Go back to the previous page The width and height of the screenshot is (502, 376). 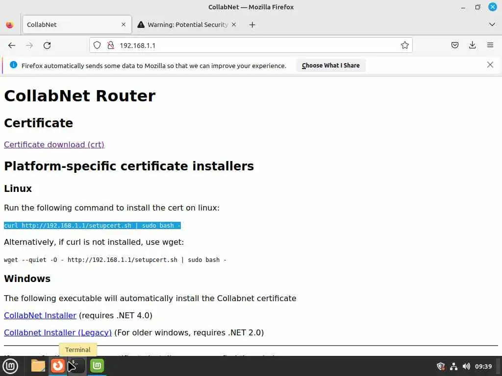click(12, 46)
